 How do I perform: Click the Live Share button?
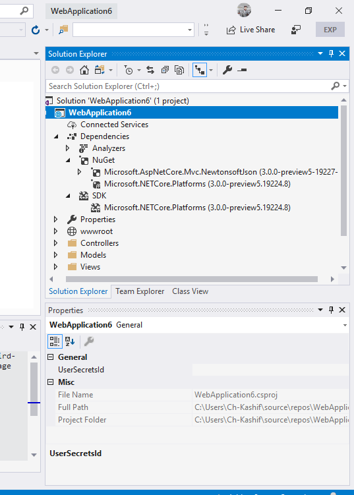coord(251,30)
